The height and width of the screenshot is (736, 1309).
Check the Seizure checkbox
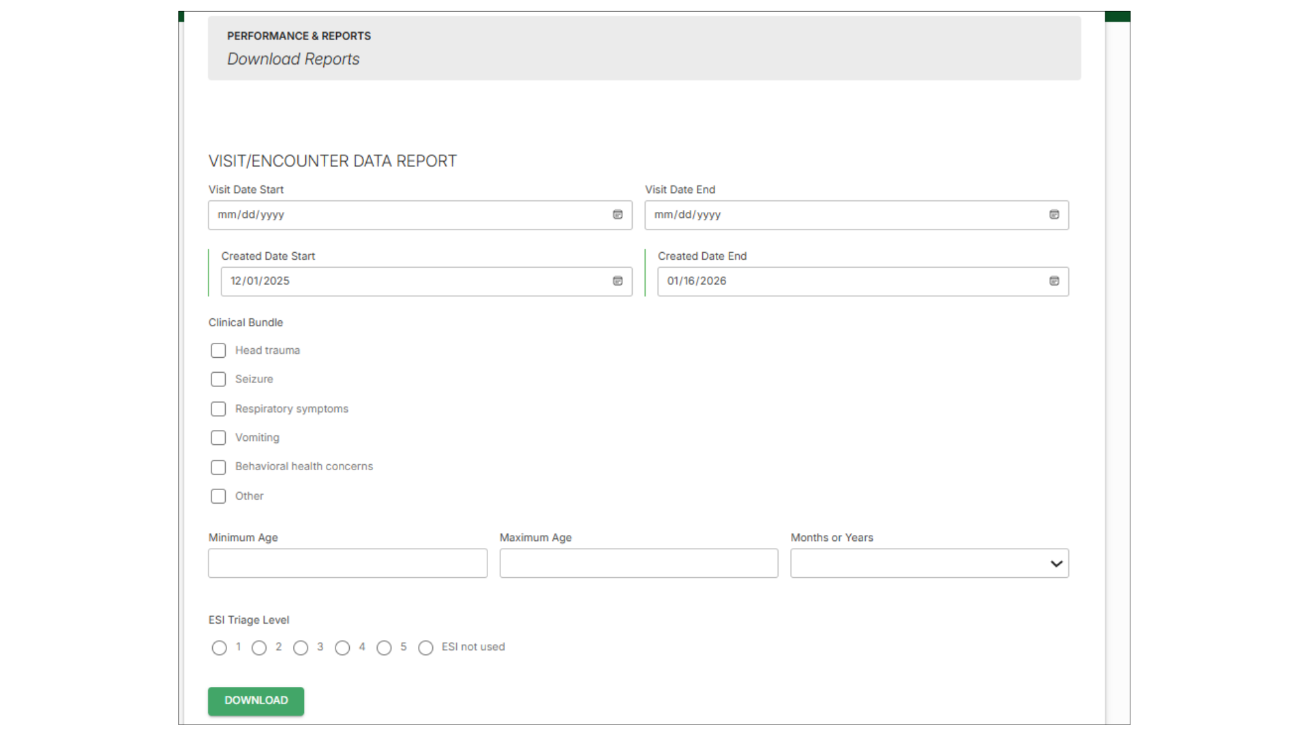point(218,379)
